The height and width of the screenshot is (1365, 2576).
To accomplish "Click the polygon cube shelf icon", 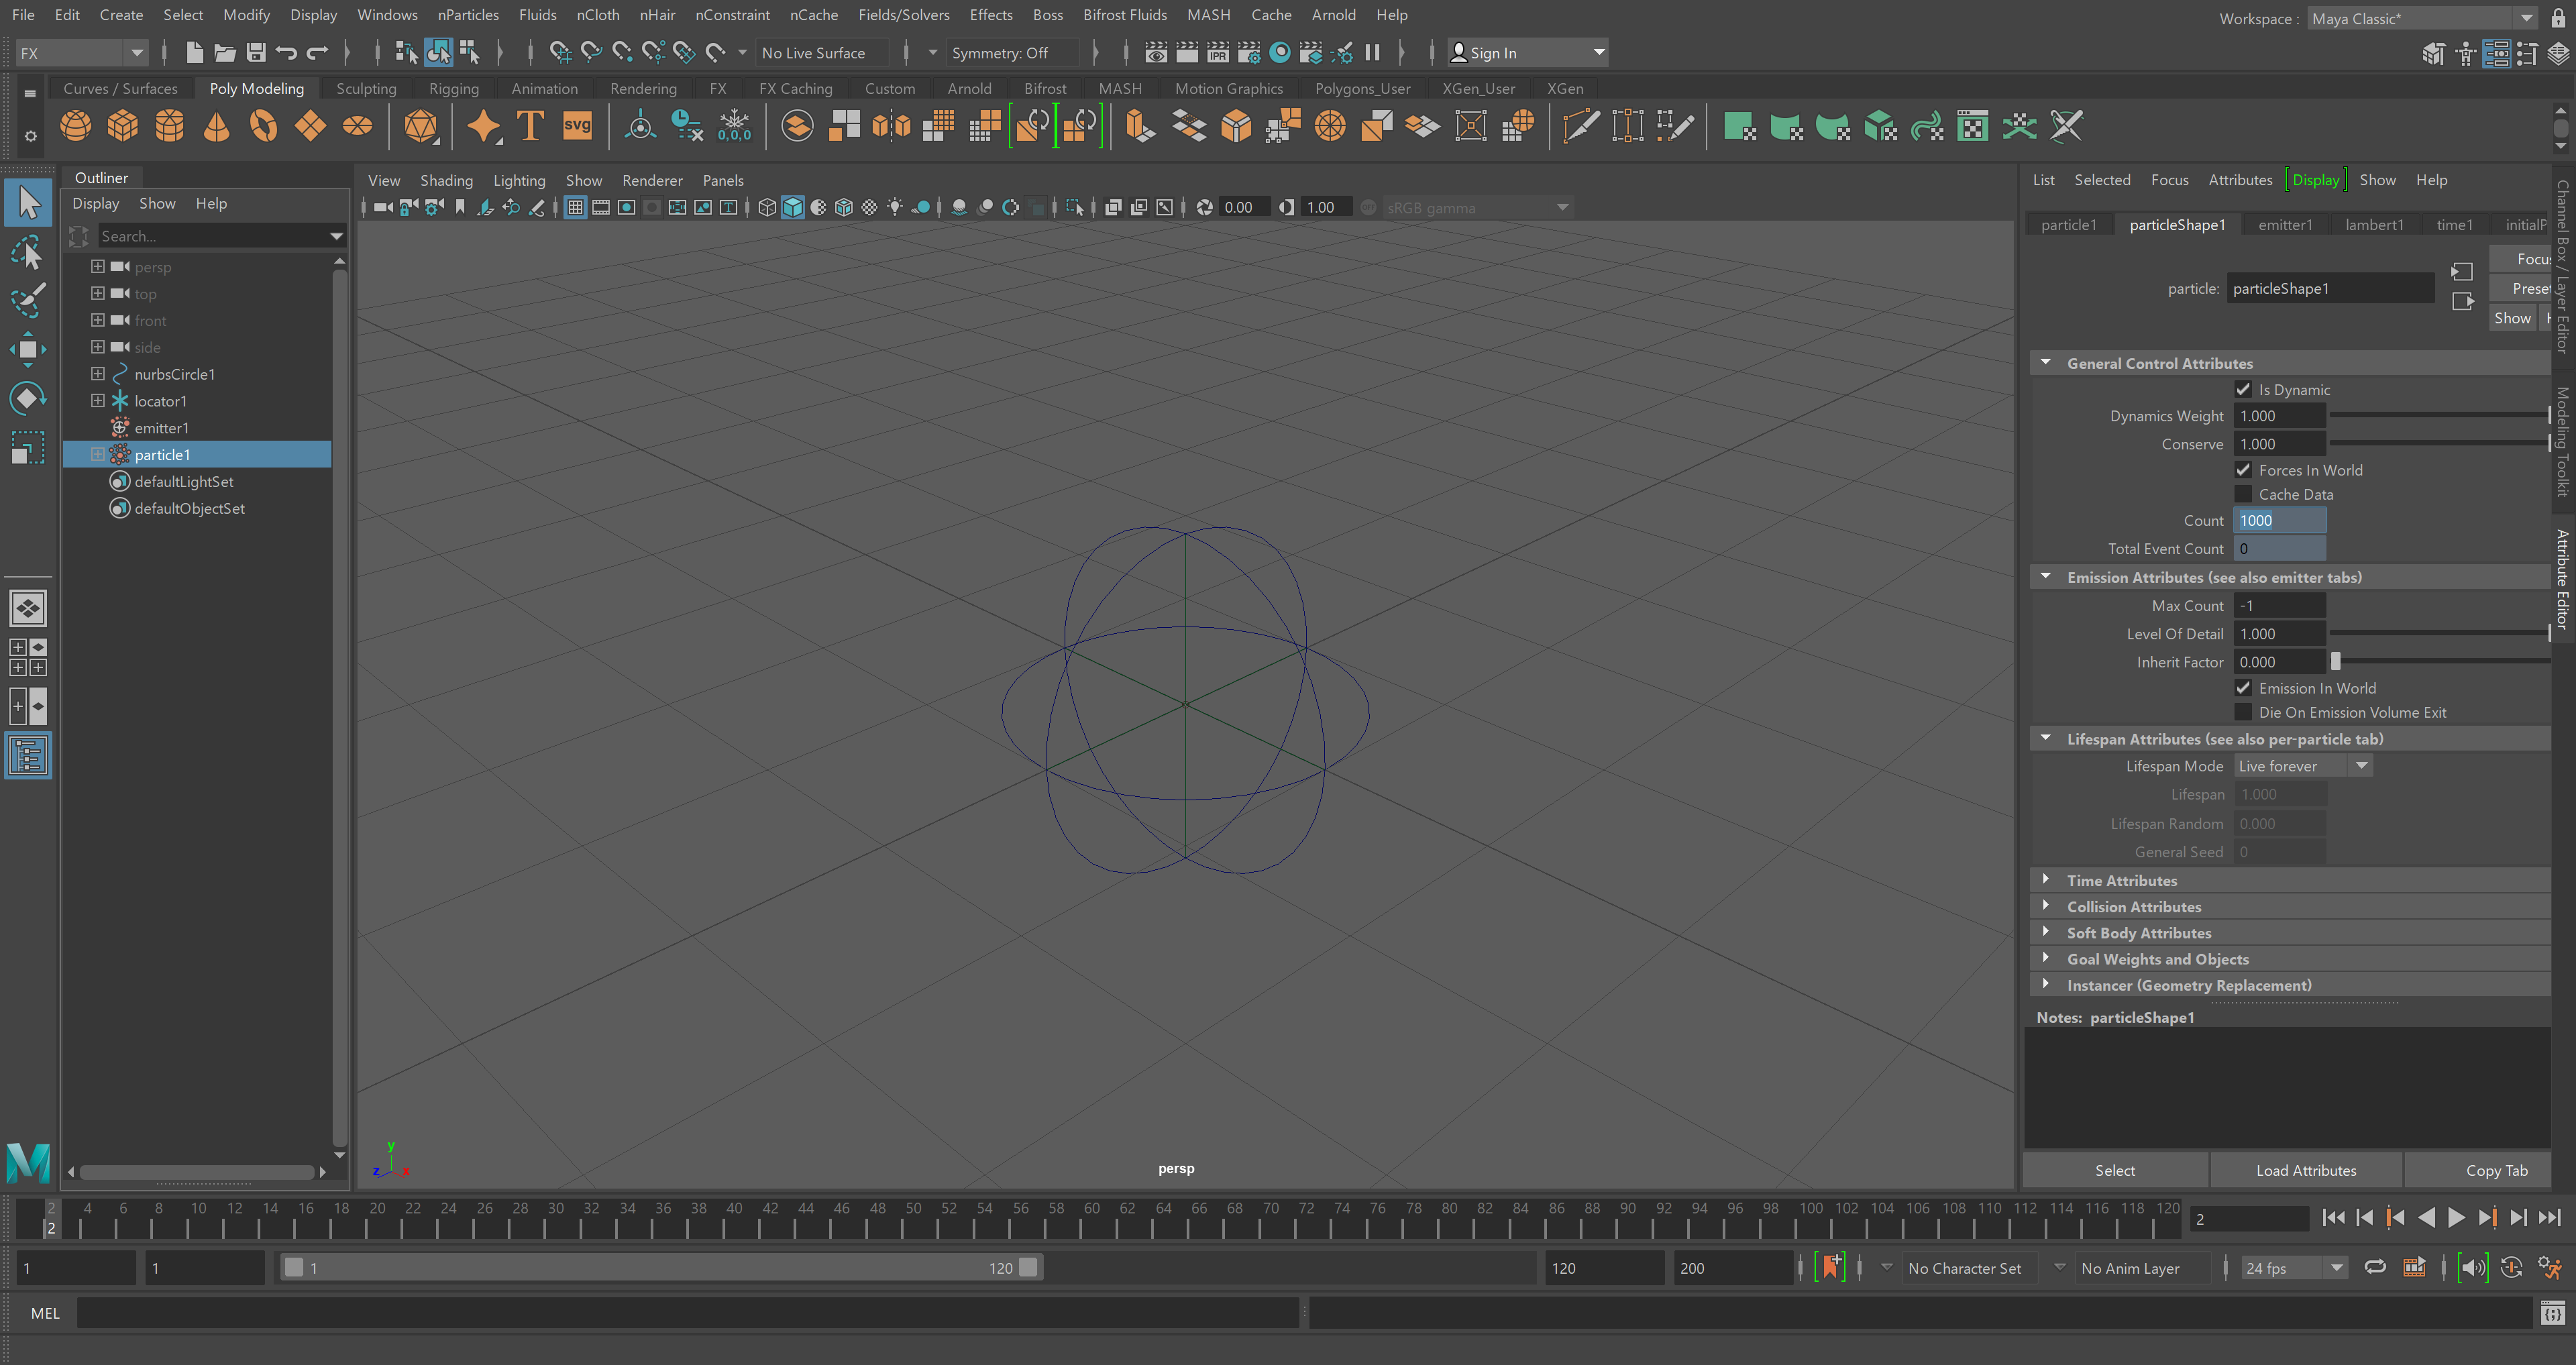I will 123,126.
